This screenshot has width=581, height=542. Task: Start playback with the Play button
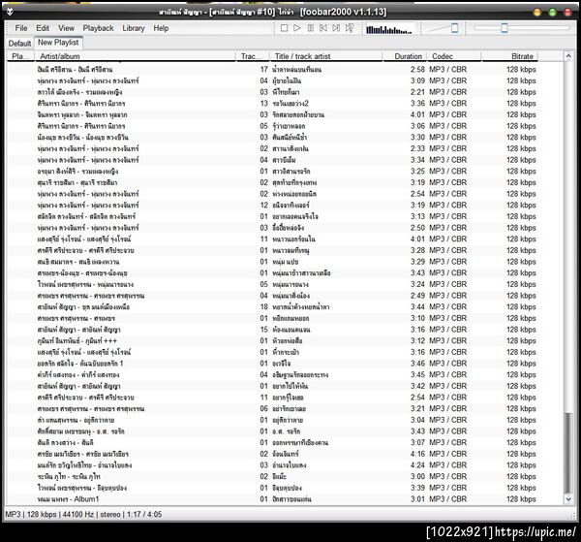297,28
